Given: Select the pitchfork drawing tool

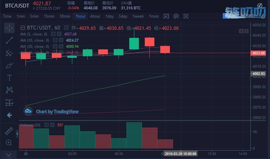Looking at the screenshot, I should 9,53.
